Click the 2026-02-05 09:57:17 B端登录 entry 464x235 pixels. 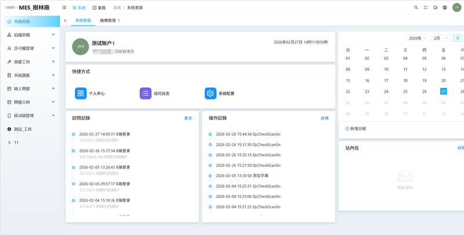105,184
